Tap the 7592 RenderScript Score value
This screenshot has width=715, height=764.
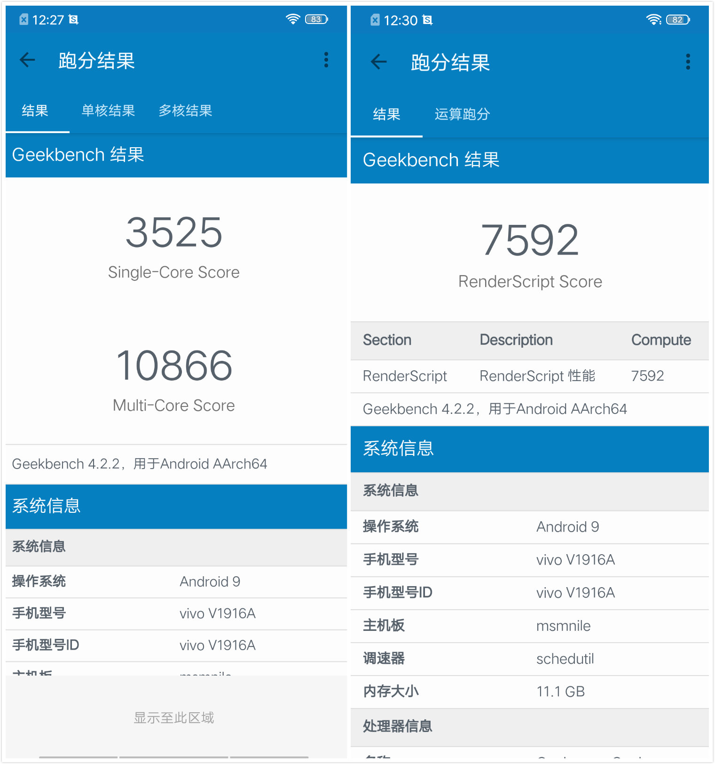pyautogui.click(x=530, y=240)
